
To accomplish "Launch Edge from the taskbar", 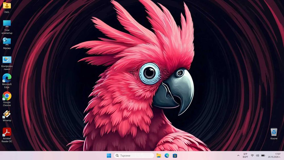I will 167,155.
